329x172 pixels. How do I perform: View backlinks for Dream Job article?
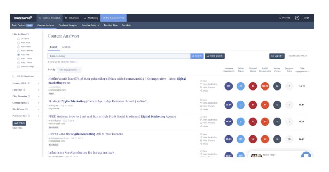208,137
